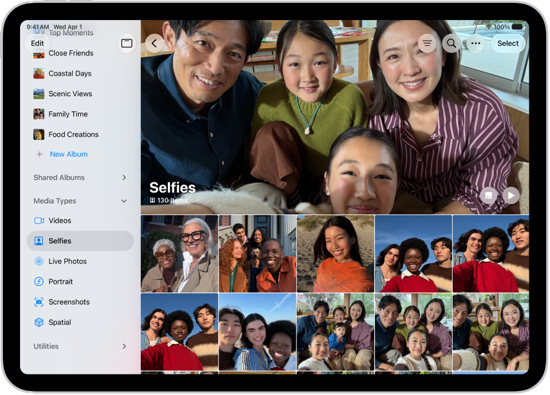Click the Media Types header text
Viewport: 550px width, 395px height.
(x=55, y=201)
